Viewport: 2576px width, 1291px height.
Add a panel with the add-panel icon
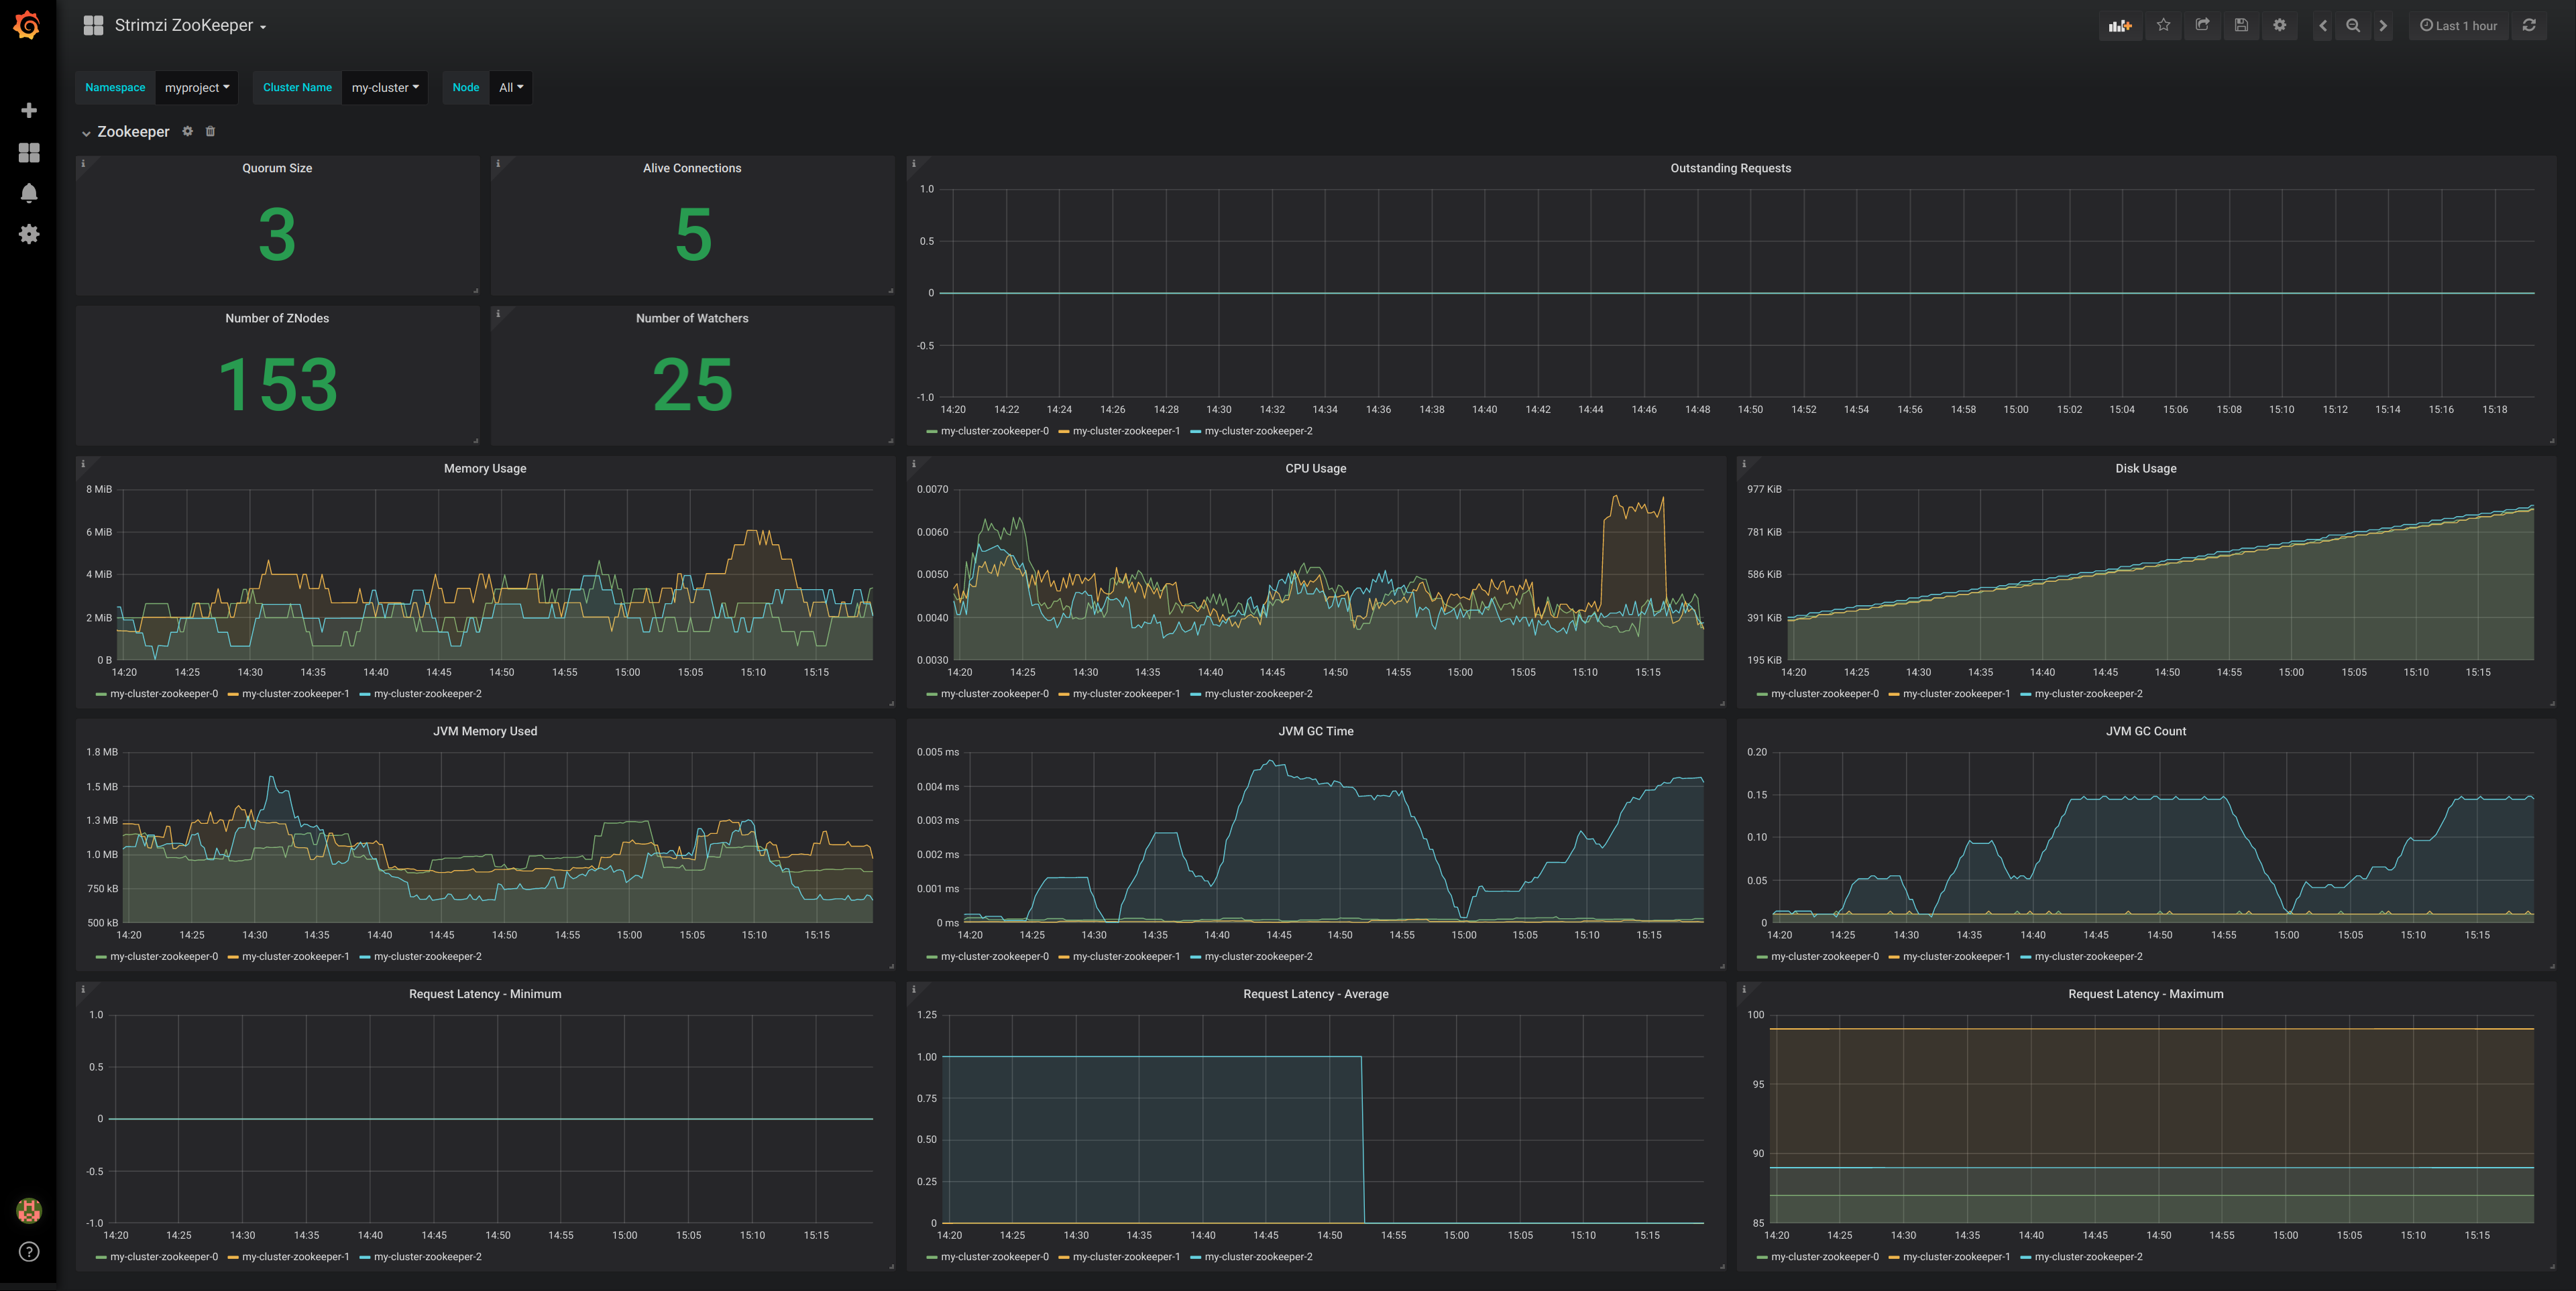pos(2120,26)
